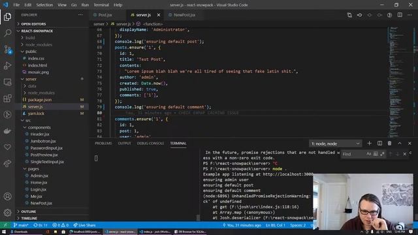Open mosaic.png in the explorer
Viewport: 418px width, 235px height.
[52, 72]
